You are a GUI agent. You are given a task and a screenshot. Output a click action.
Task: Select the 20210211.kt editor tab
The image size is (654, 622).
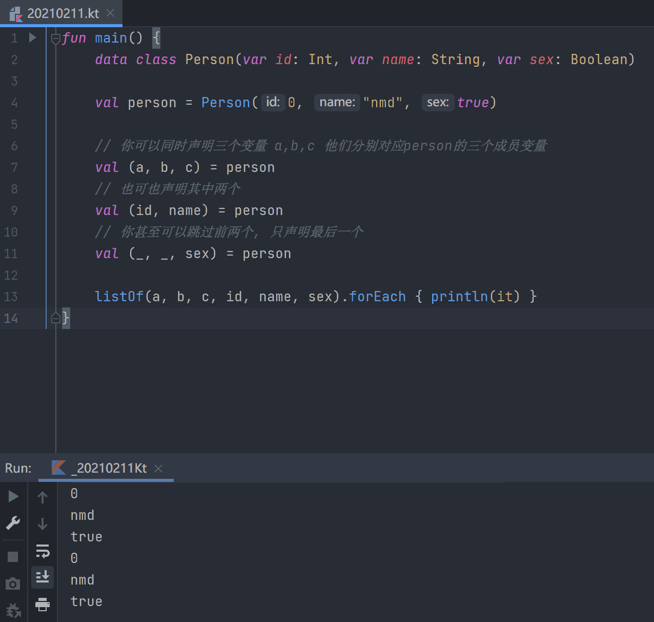pos(62,13)
